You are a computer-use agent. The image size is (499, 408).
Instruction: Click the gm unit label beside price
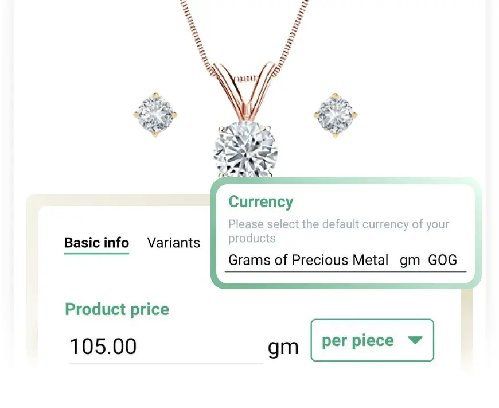click(x=283, y=348)
